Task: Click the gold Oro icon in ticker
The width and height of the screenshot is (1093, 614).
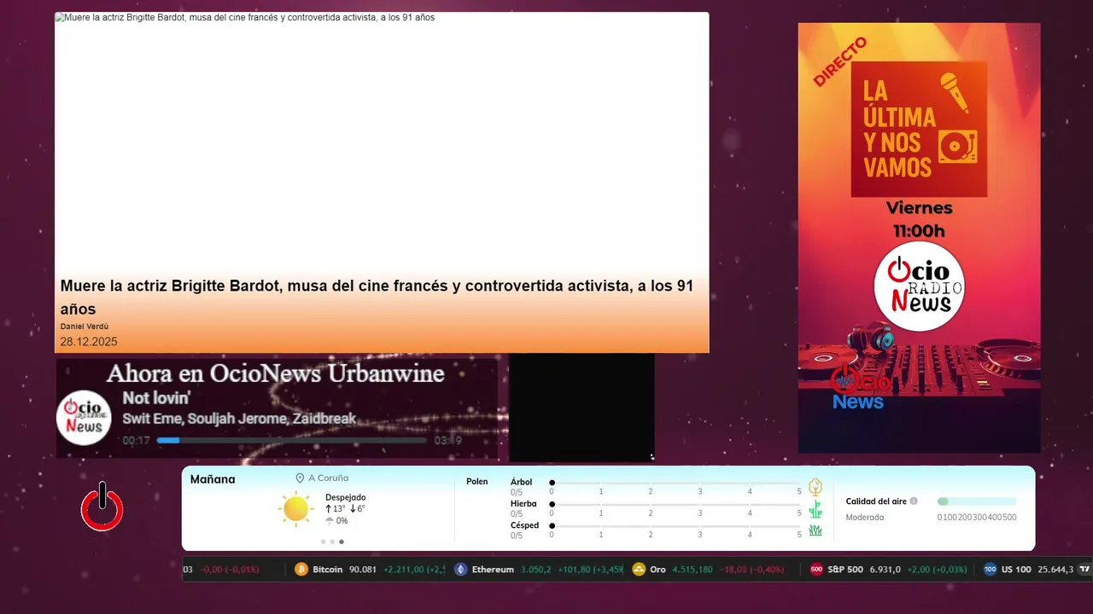Action: [639, 570]
